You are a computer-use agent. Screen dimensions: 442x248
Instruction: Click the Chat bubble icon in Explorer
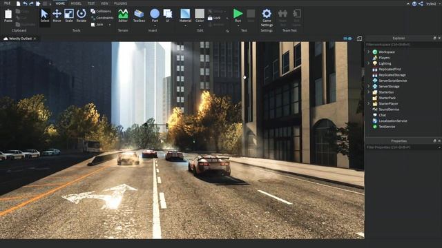(375, 115)
